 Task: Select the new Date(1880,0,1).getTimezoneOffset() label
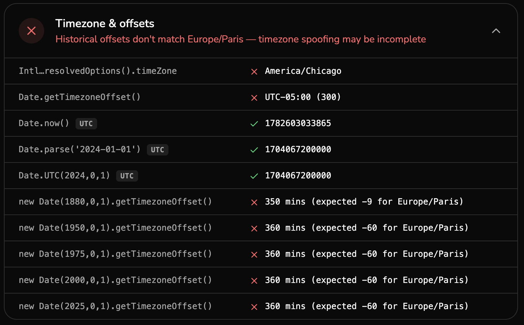click(115, 202)
